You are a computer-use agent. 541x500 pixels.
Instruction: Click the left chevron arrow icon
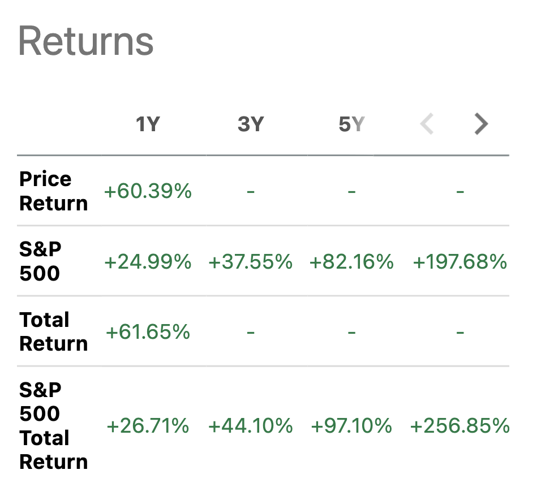point(427,123)
